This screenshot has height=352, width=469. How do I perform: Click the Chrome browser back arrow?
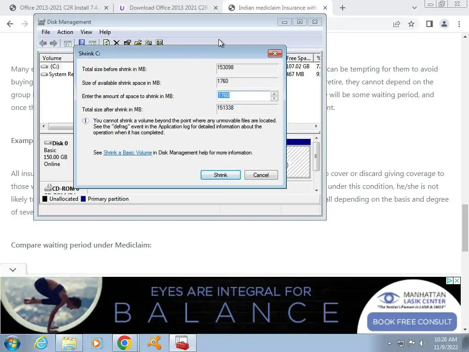click(x=10, y=24)
